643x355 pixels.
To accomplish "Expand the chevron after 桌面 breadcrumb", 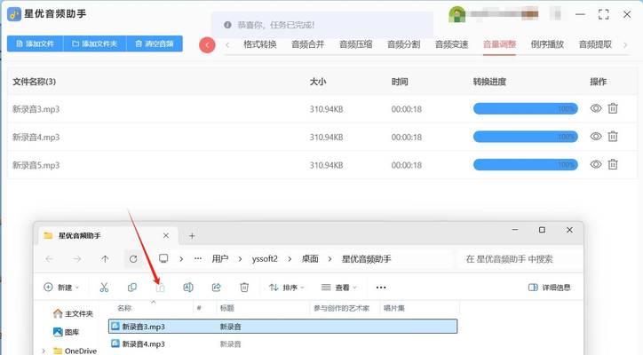I will (x=329, y=258).
